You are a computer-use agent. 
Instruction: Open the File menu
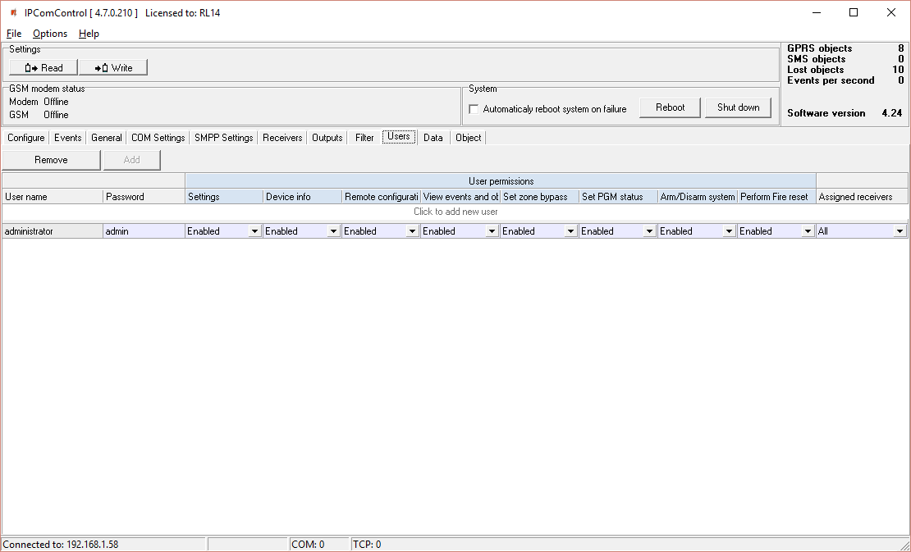(x=14, y=34)
